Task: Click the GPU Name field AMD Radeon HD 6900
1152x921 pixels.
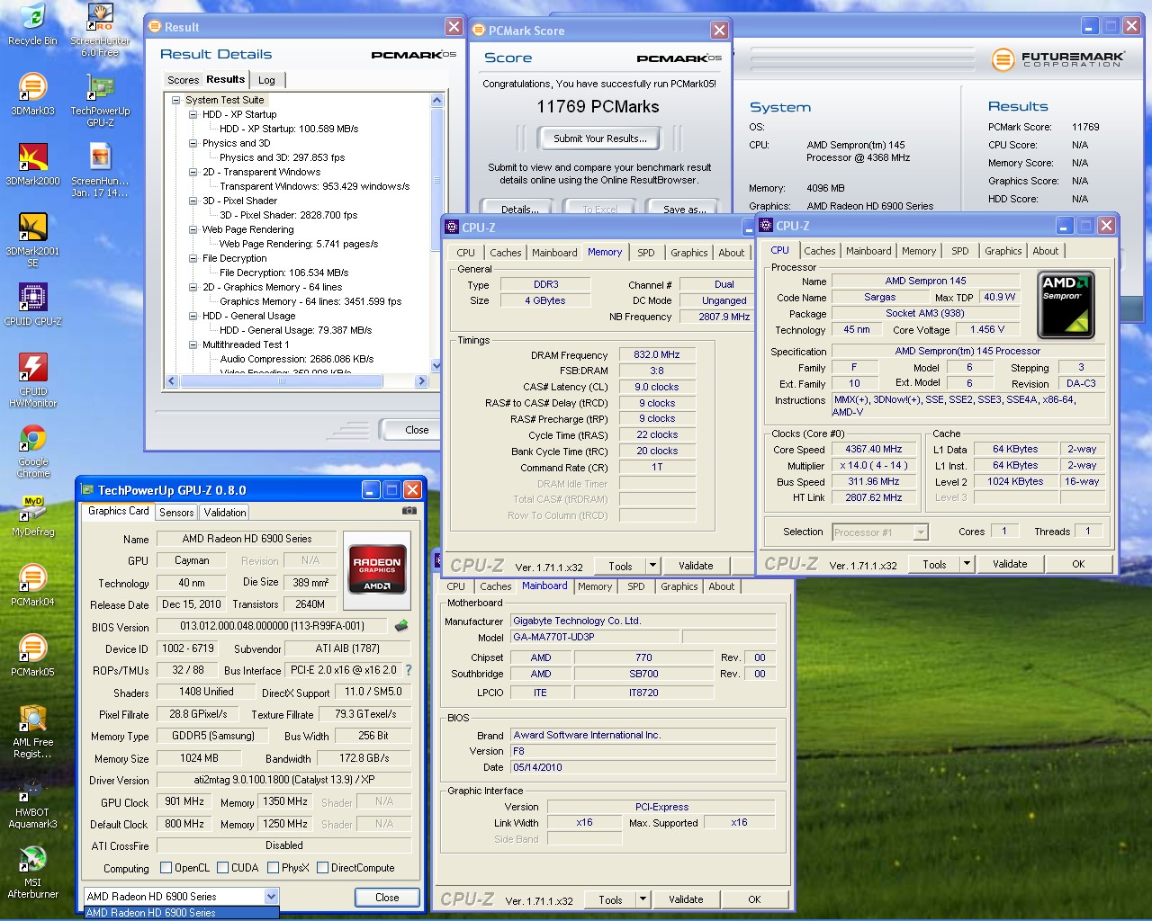Action: 247,539
